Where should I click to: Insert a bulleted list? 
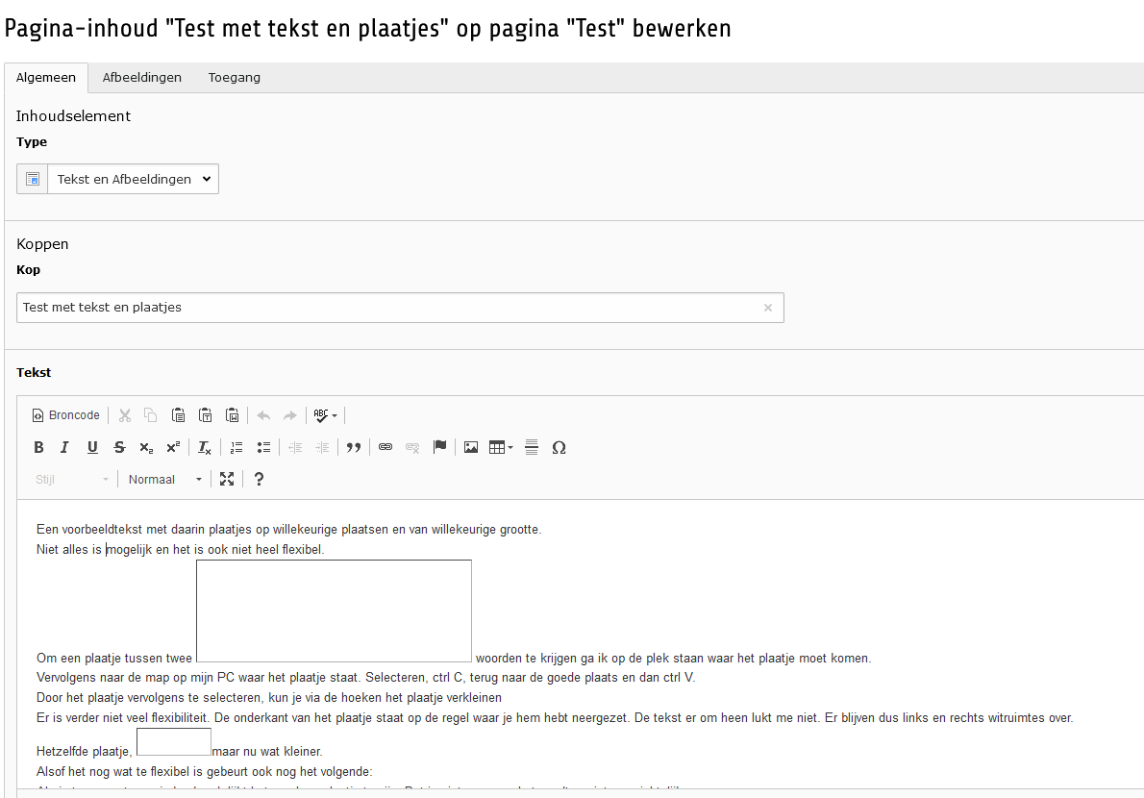[263, 447]
